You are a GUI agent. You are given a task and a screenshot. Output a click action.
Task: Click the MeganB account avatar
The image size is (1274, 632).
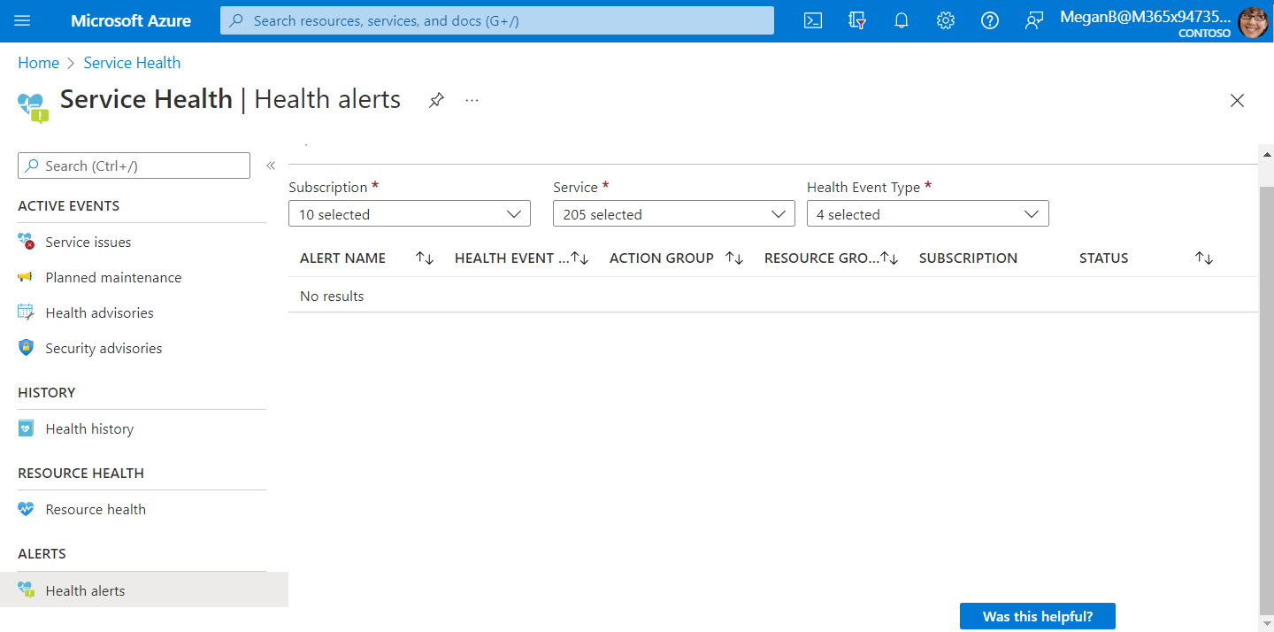pyautogui.click(x=1253, y=21)
